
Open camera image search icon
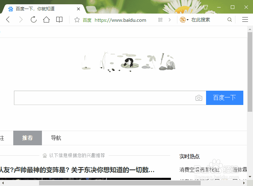point(199,98)
